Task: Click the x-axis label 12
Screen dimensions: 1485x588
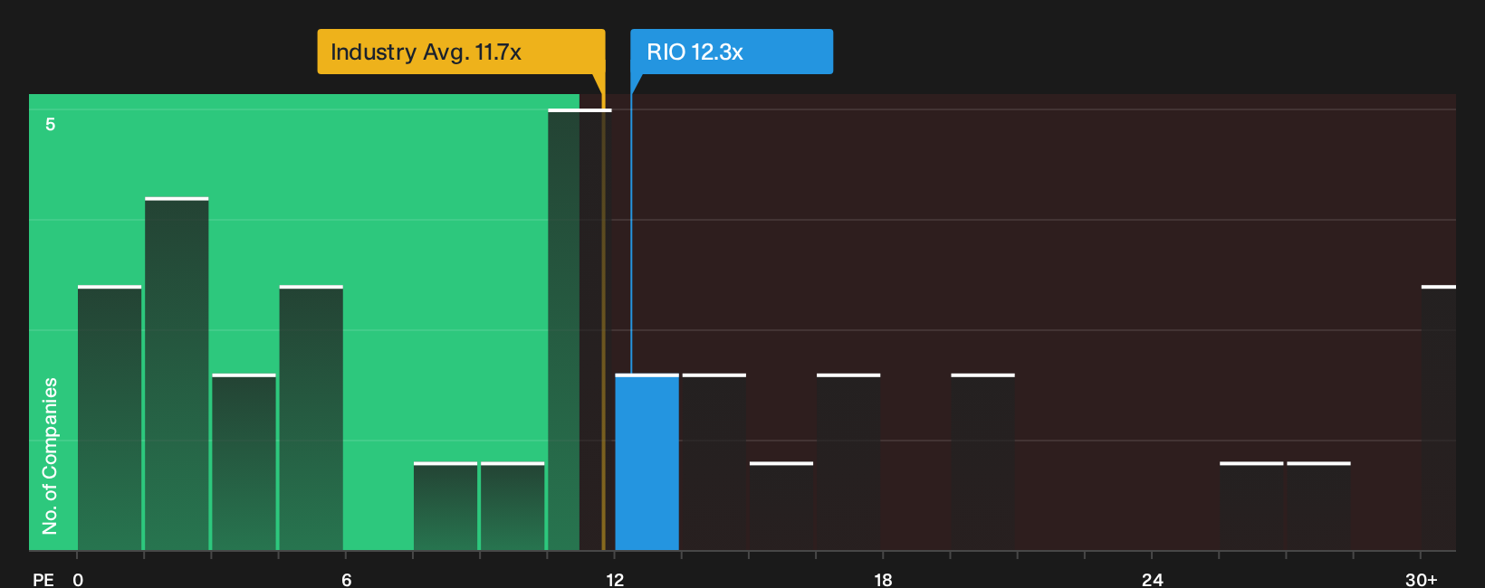Action: pyautogui.click(x=615, y=579)
